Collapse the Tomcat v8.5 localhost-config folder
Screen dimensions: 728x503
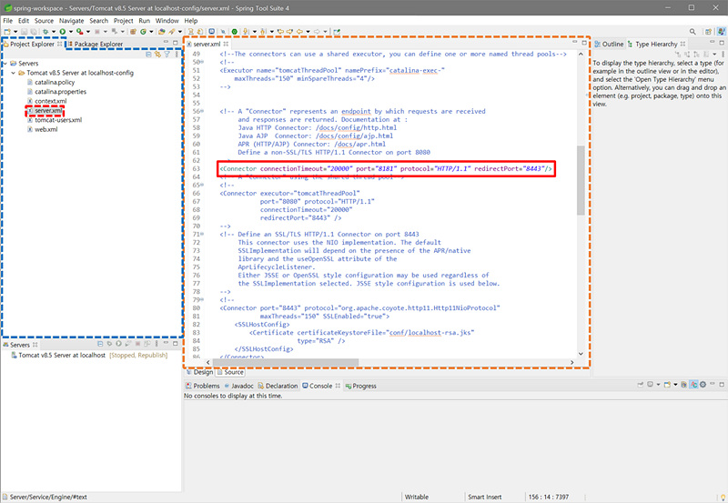(x=13, y=73)
